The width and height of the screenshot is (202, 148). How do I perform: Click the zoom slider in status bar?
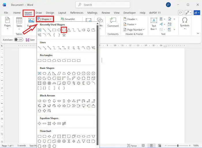[178, 146]
